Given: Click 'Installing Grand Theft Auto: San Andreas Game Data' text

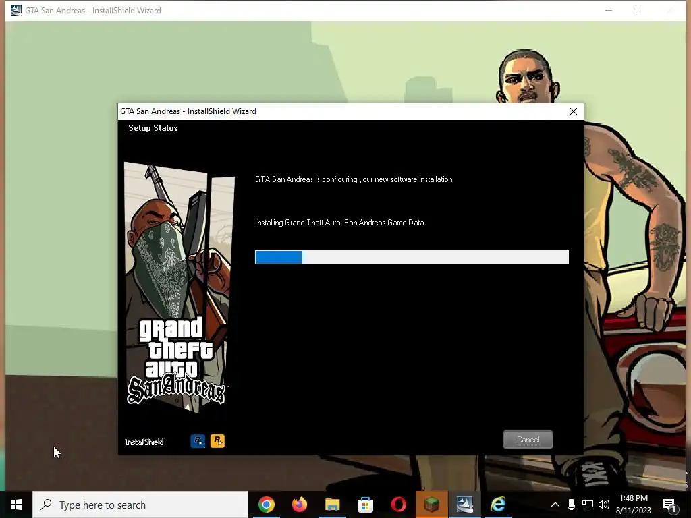Looking at the screenshot, I should click(339, 223).
